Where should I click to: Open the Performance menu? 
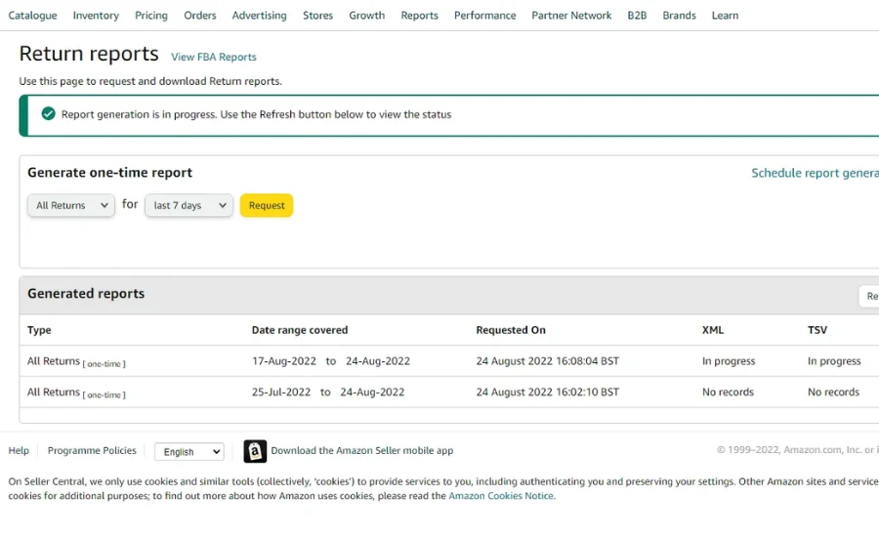[x=484, y=16]
